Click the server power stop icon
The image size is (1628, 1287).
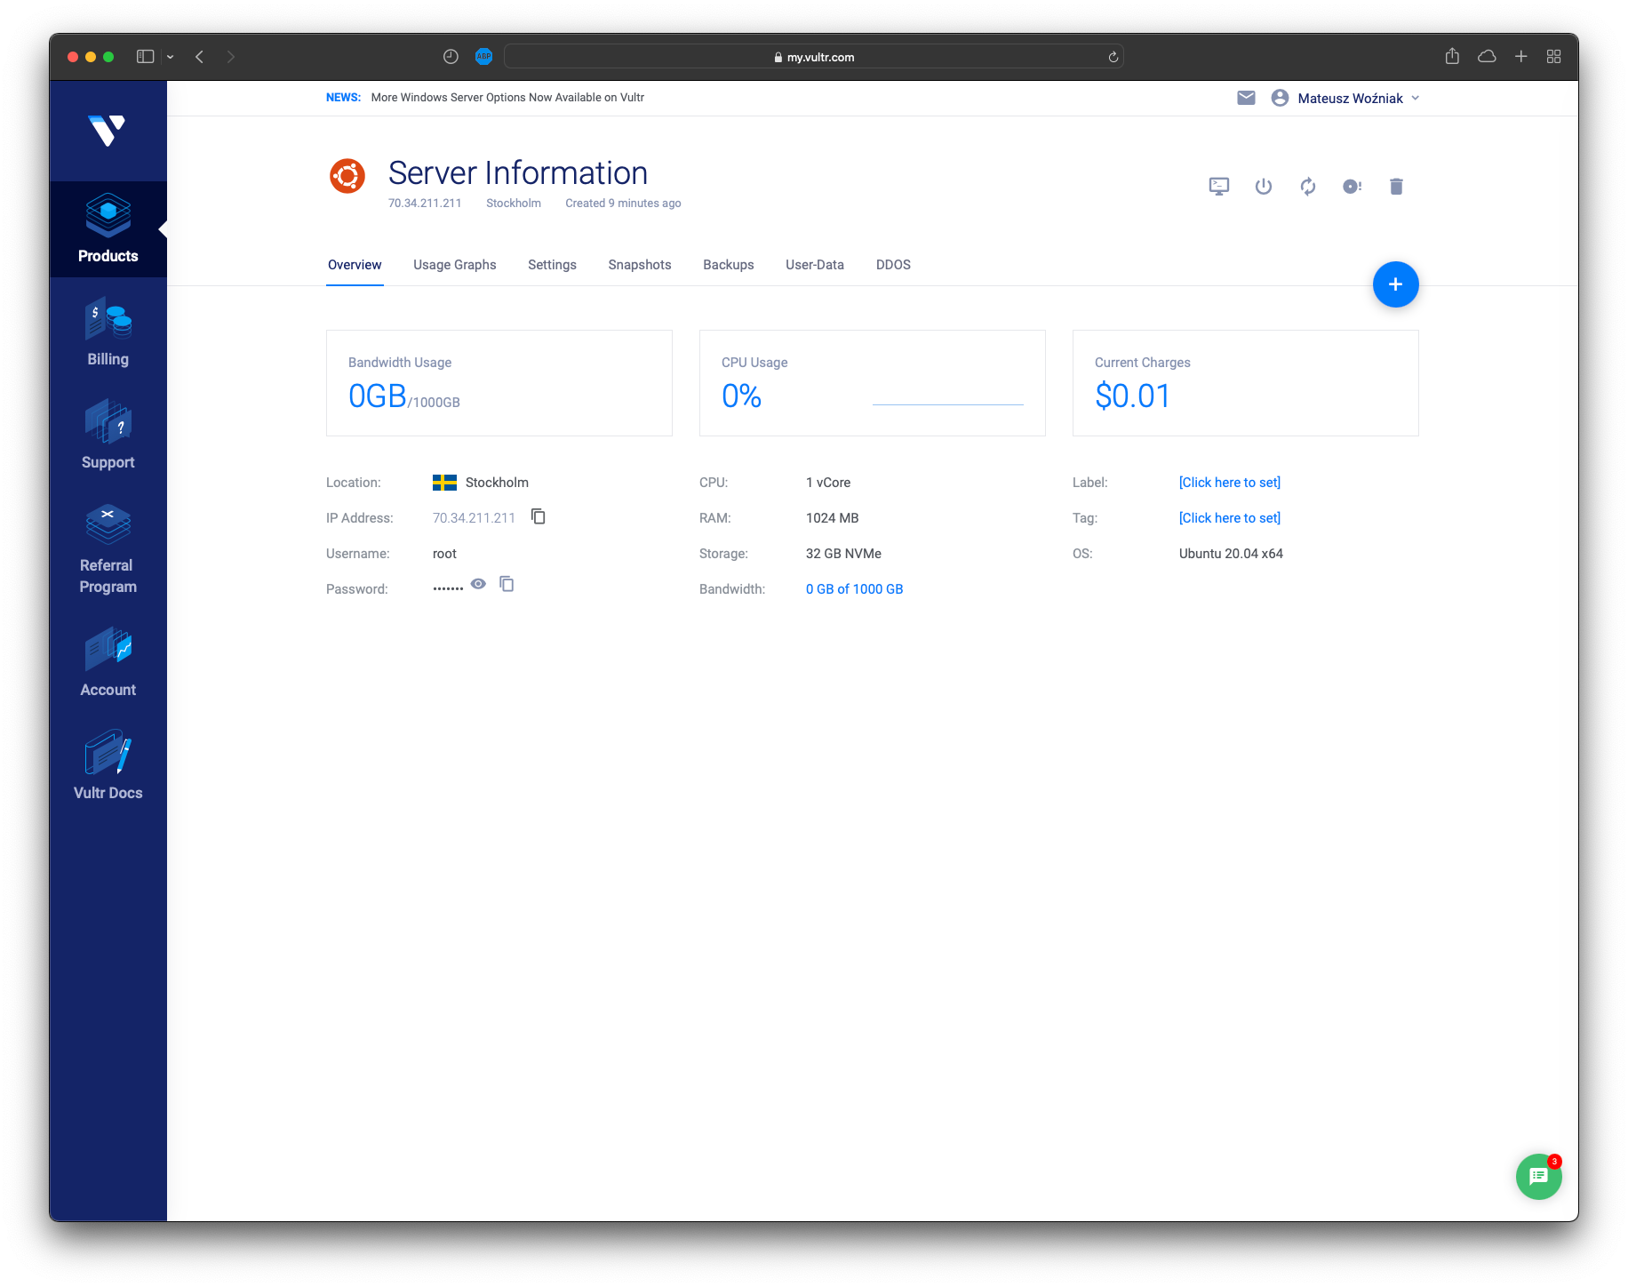1264,187
